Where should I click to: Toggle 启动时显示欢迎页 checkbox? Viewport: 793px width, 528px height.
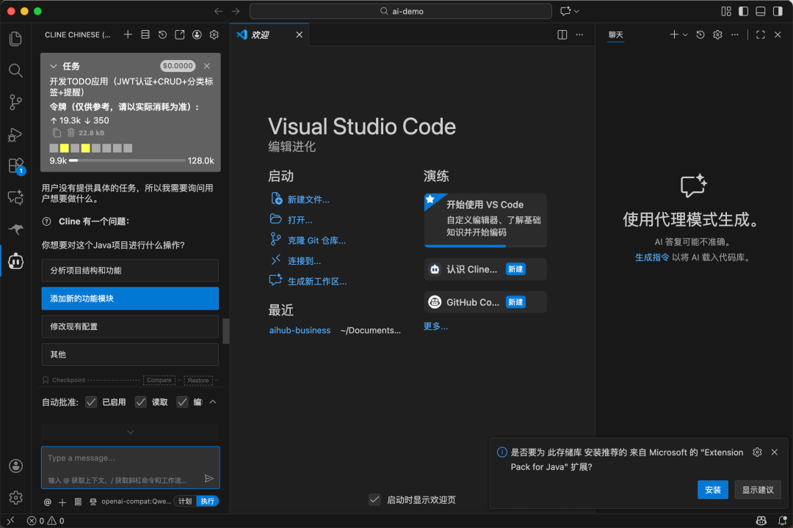pyautogui.click(x=374, y=499)
